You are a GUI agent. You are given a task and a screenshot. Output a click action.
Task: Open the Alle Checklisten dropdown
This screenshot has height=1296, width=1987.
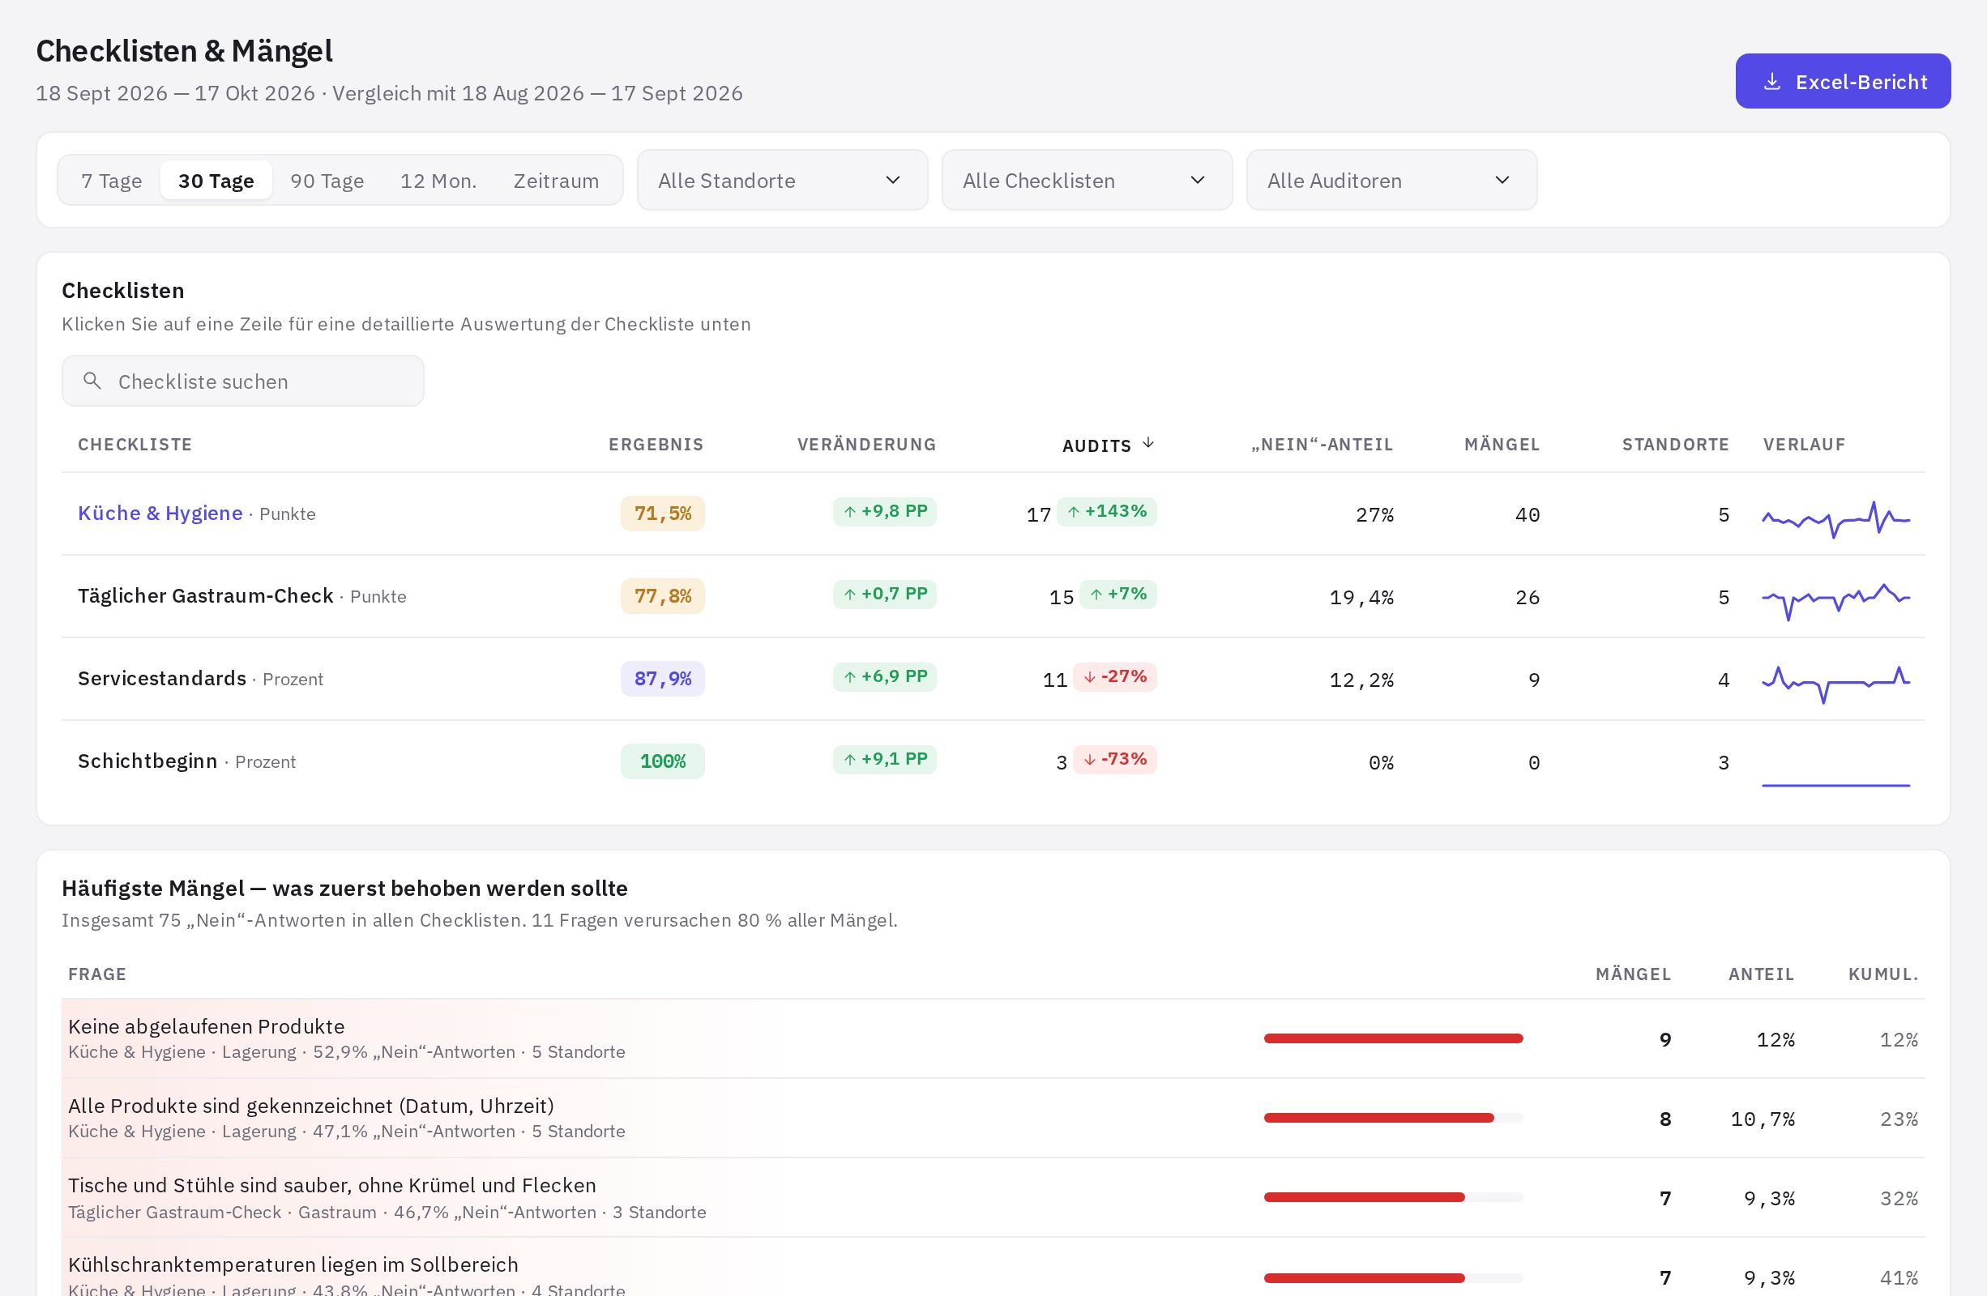[x=1087, y=181]
